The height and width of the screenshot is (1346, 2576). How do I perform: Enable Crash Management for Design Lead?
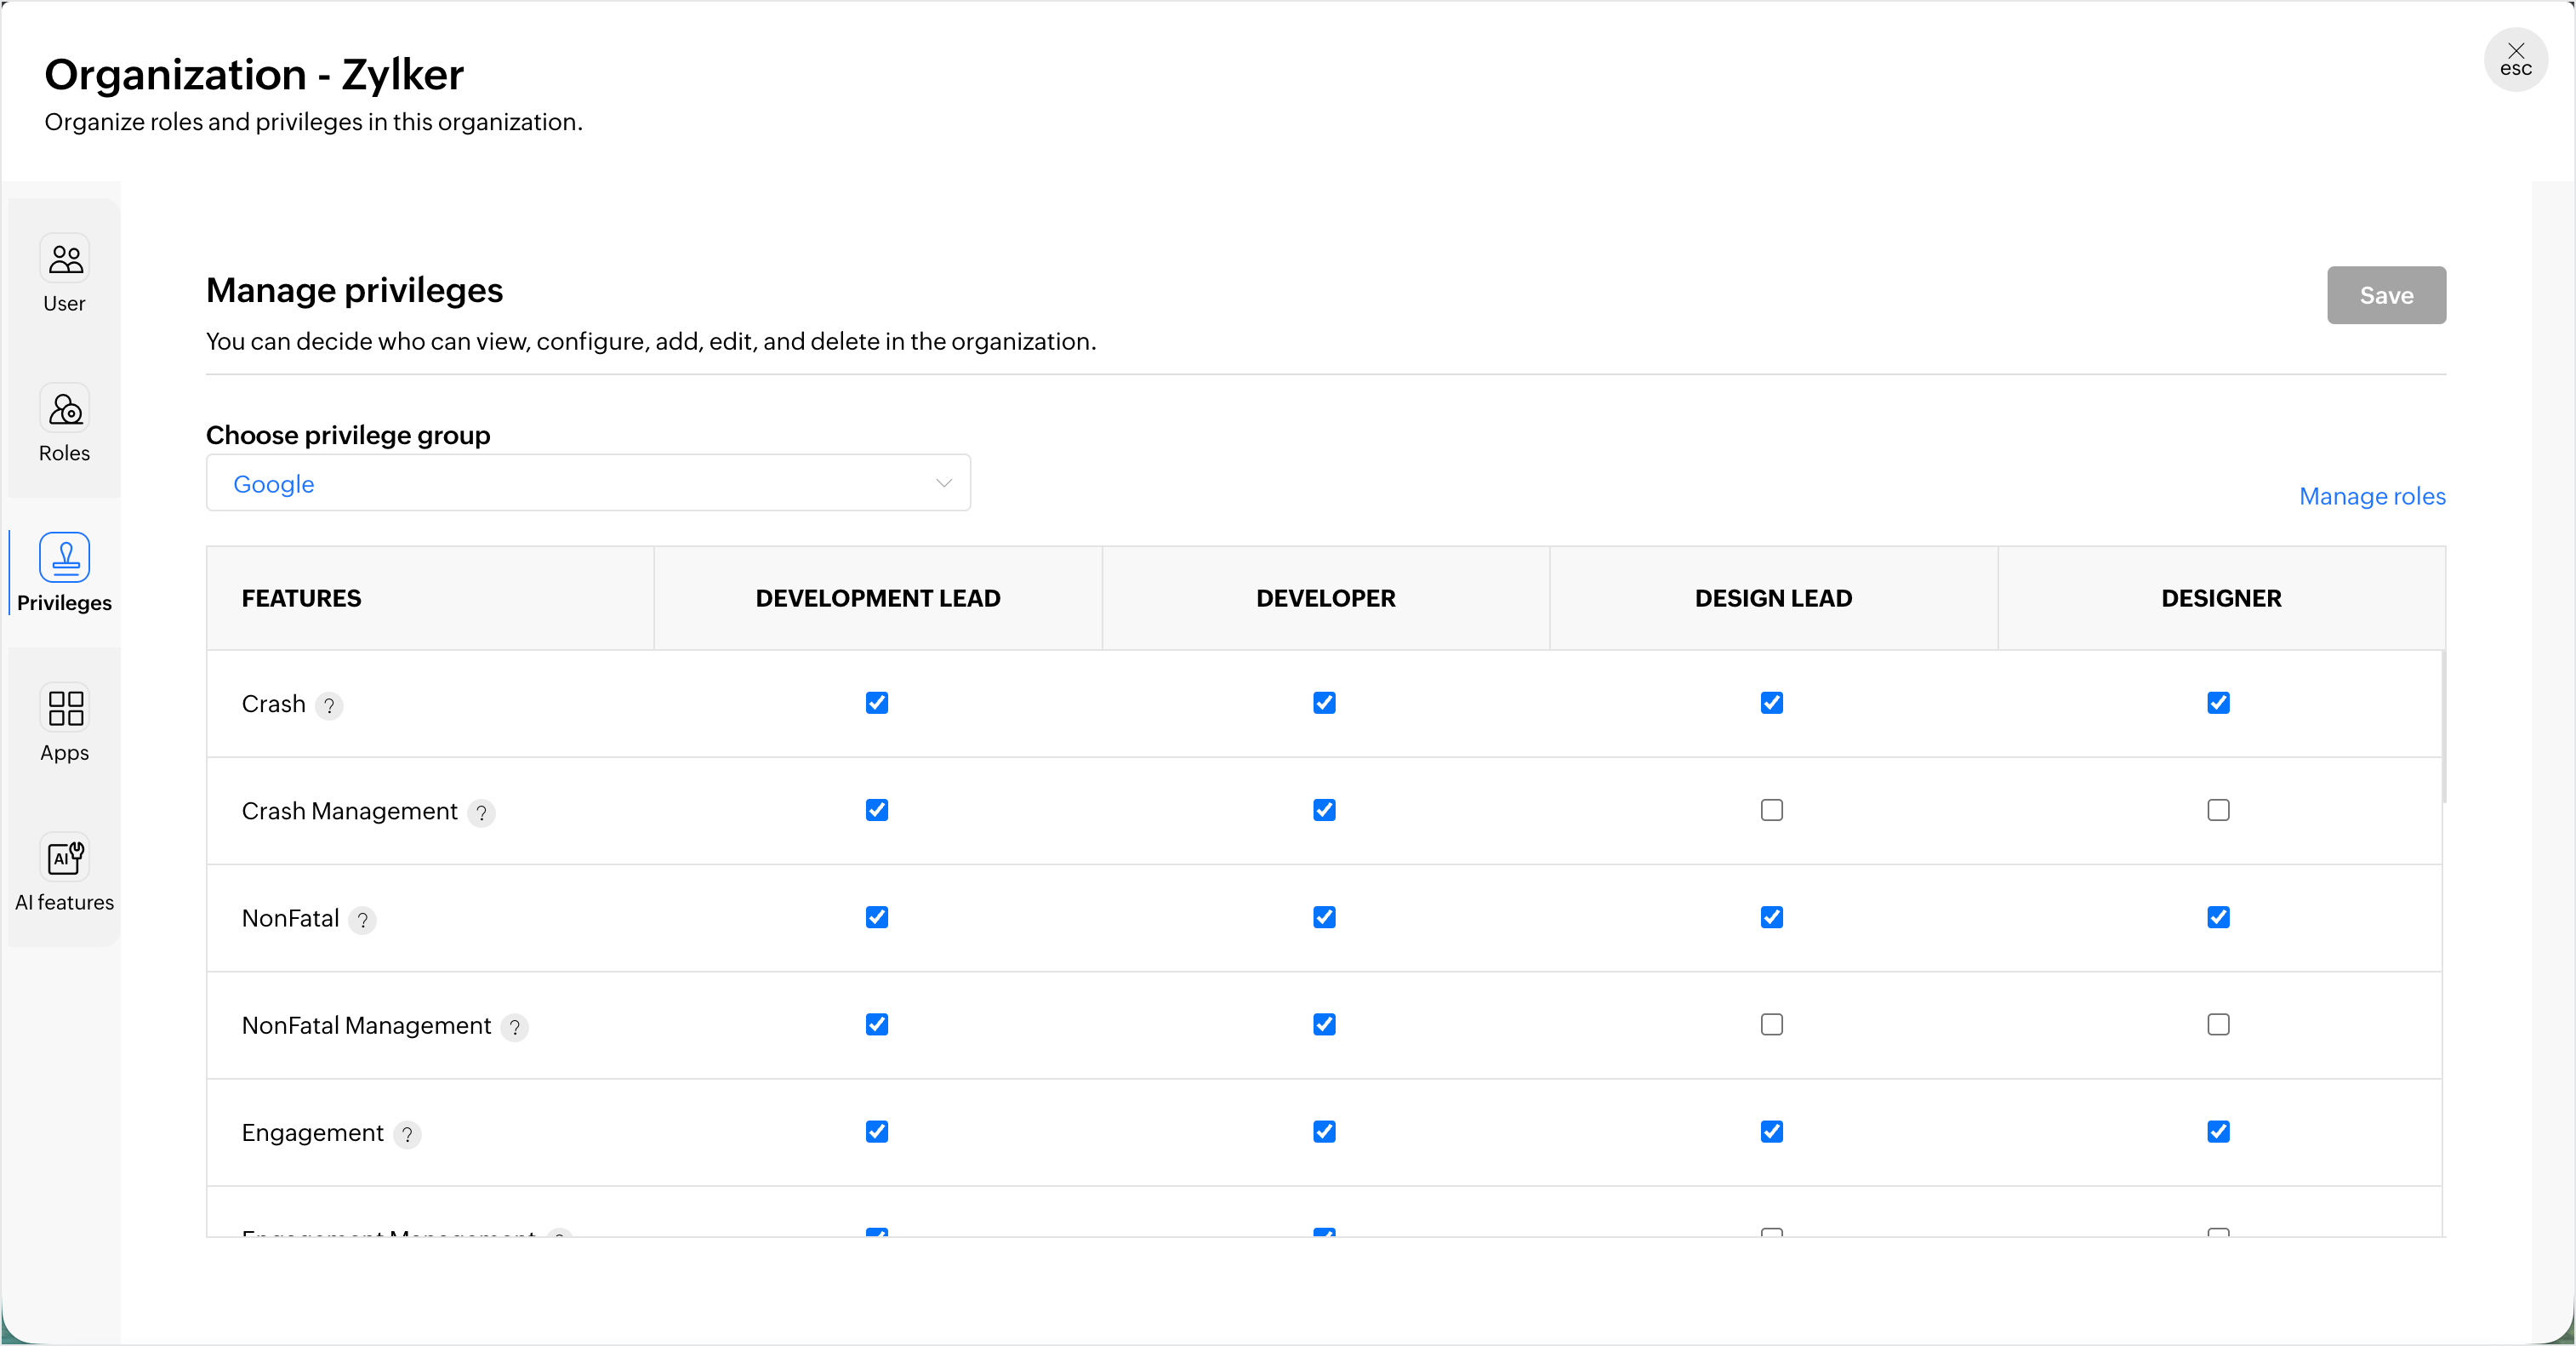coord(1771,810)
